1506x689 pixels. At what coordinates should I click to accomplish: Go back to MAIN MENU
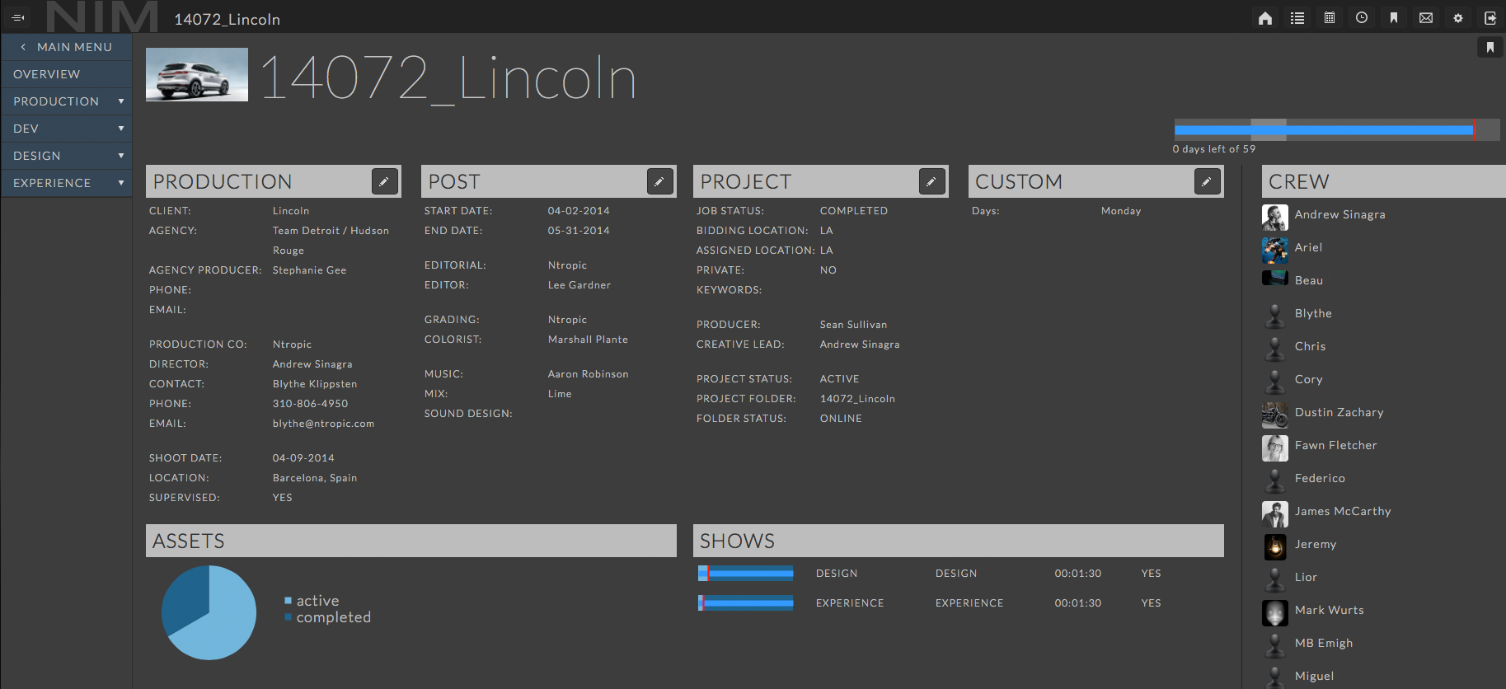pyautogui.click(x=66, y=47)
